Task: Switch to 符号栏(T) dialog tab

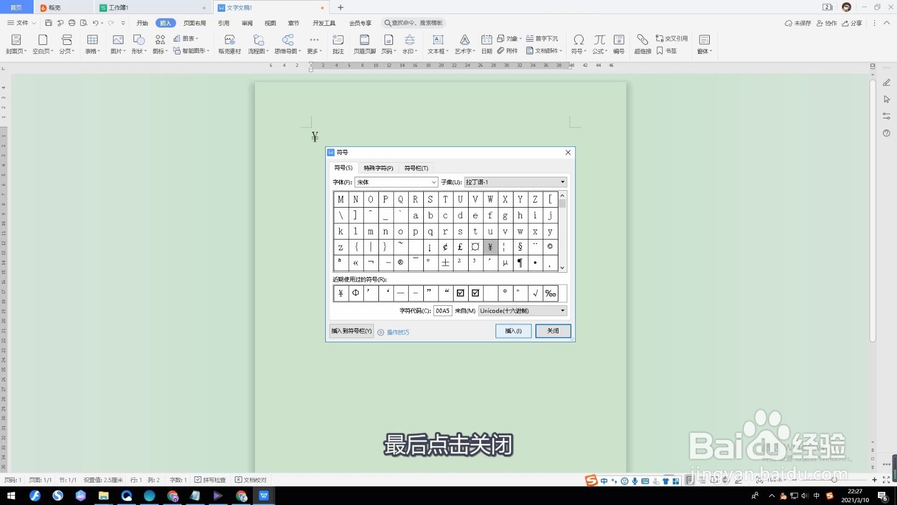Action: point(416,168)
